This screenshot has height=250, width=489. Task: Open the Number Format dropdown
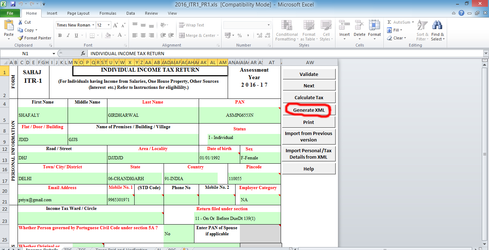268,25
